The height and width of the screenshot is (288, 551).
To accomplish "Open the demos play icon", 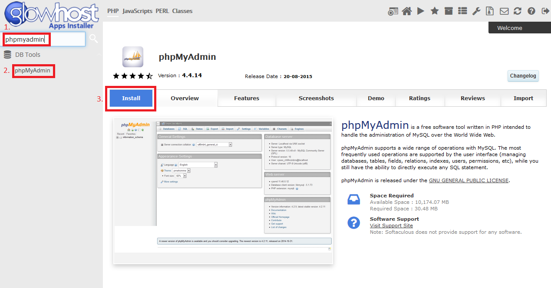I will click(421, 11).
